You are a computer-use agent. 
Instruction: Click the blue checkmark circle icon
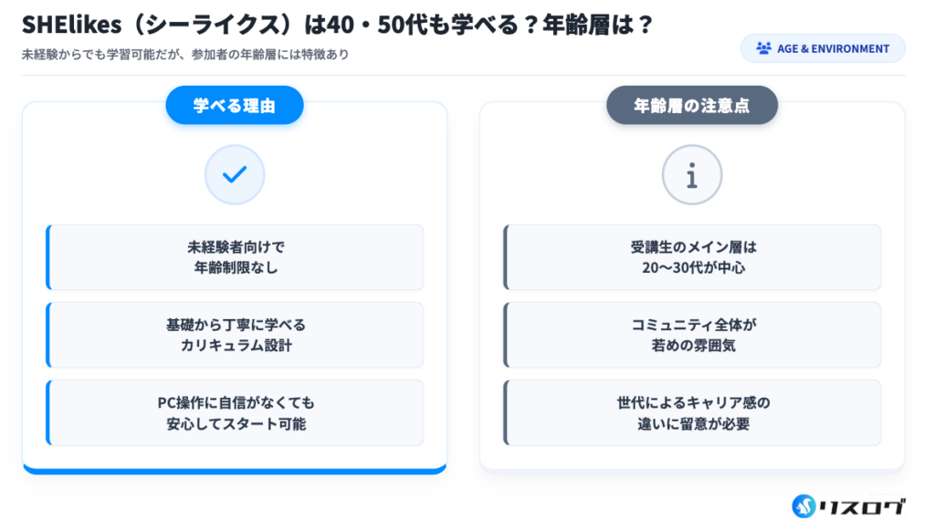pyautogui.click(x=235, y=174)
